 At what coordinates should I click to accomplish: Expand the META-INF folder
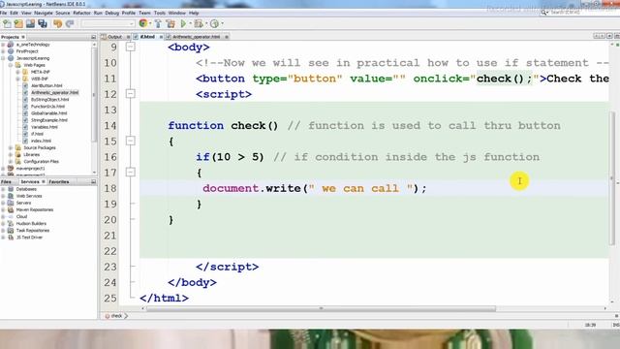[17, 72]
